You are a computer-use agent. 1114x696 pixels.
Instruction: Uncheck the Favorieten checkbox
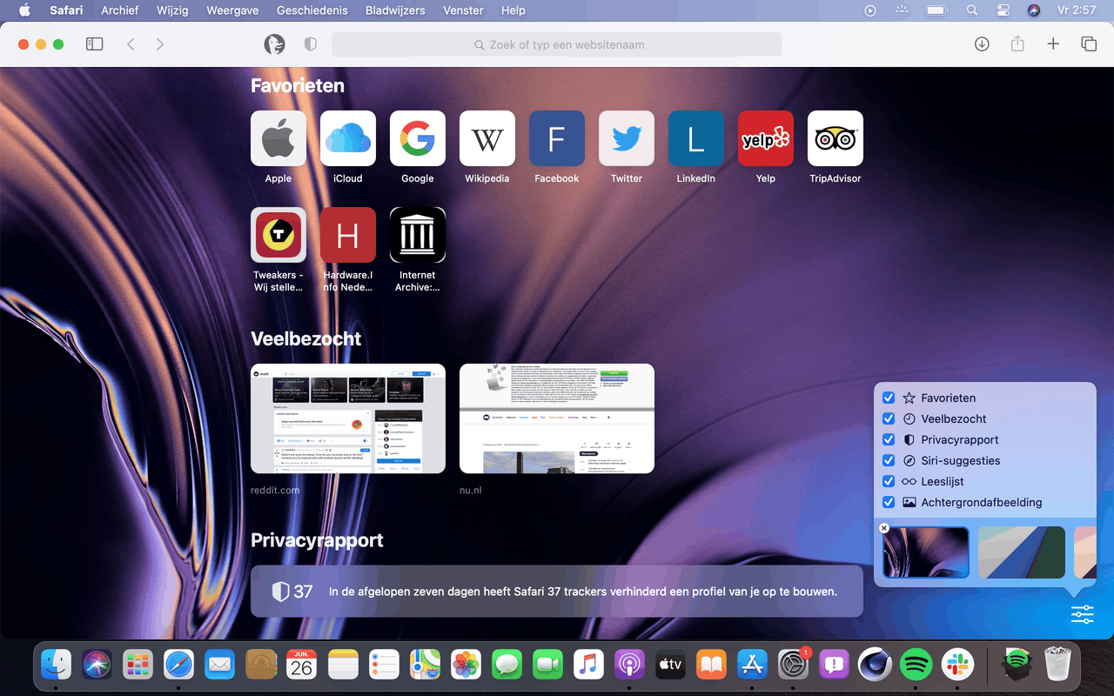coord(889,398)
